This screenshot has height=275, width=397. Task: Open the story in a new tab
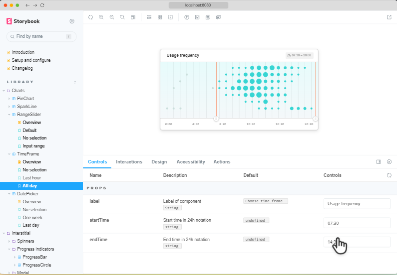389,17
